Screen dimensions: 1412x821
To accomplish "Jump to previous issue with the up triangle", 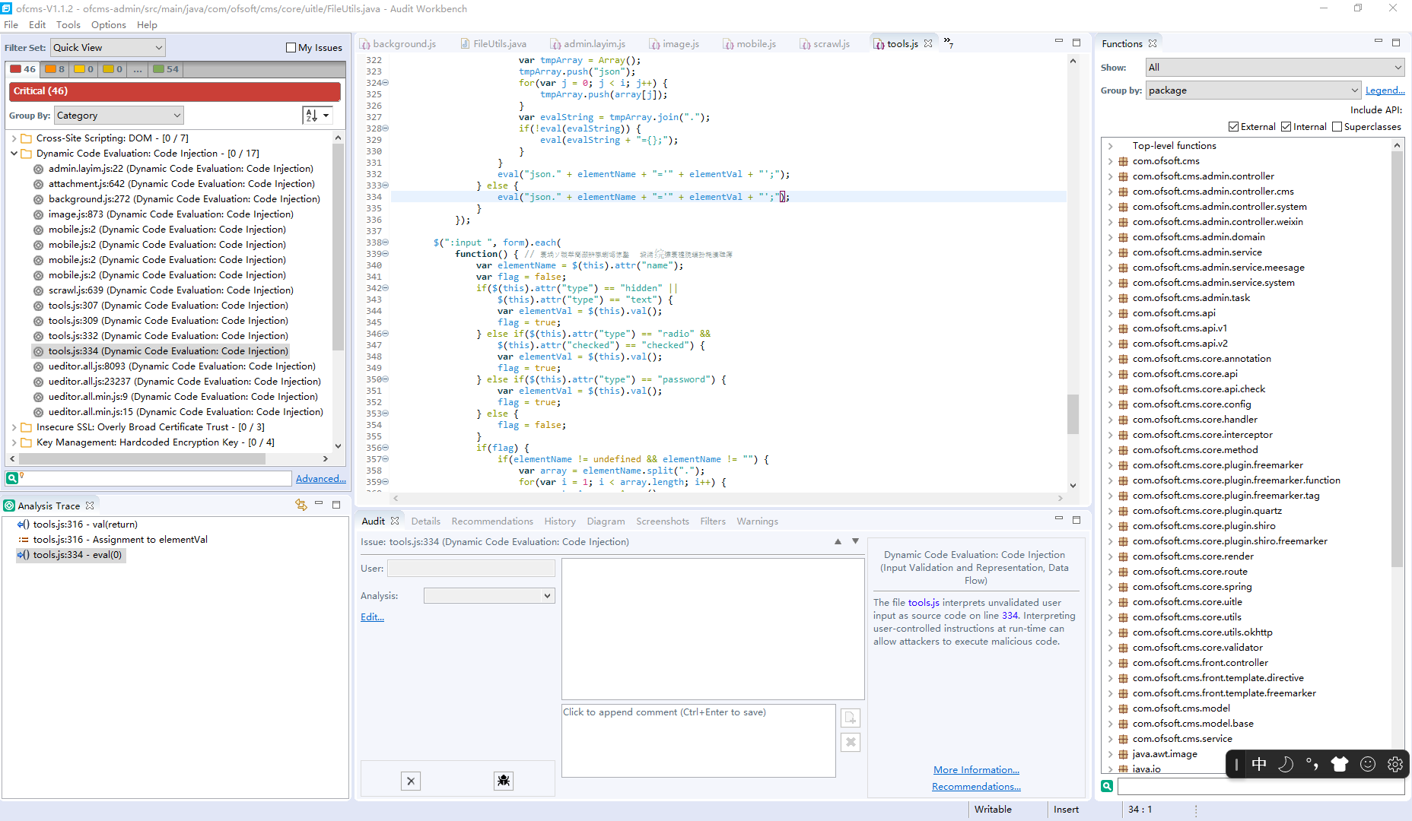I will click(838, 541).
